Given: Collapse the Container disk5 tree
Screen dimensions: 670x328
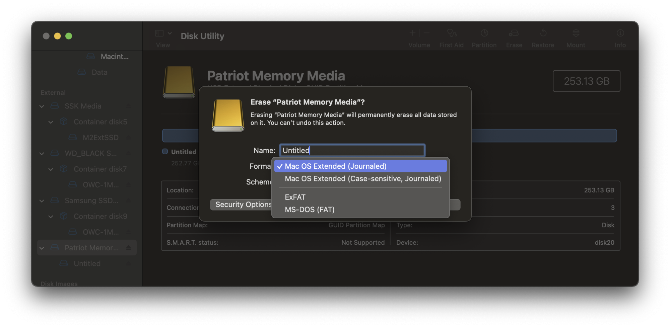Looking at the screenshot, I should coord(51,122).
